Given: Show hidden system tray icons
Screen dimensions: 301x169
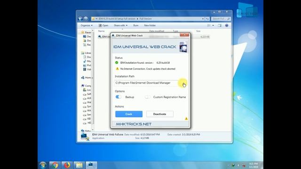Looking at the screenshot, I should coord(228,165).
